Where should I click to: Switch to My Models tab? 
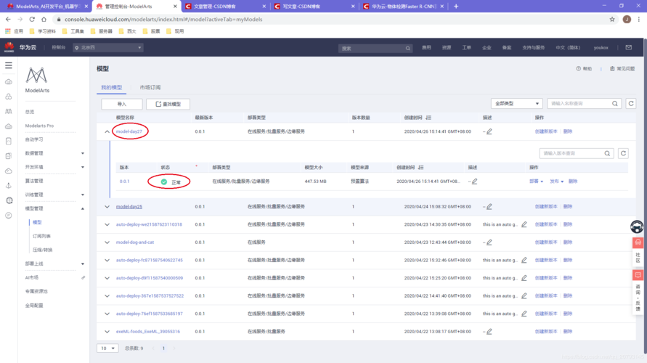coord(111,87)
